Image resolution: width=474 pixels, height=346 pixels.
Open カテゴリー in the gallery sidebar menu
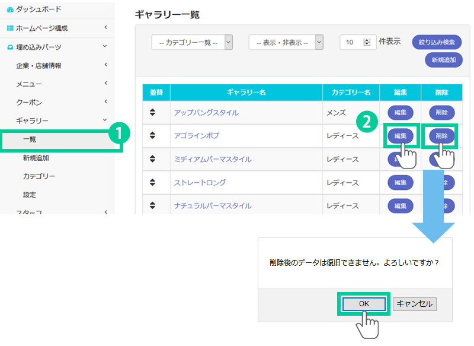pos(39,176)
